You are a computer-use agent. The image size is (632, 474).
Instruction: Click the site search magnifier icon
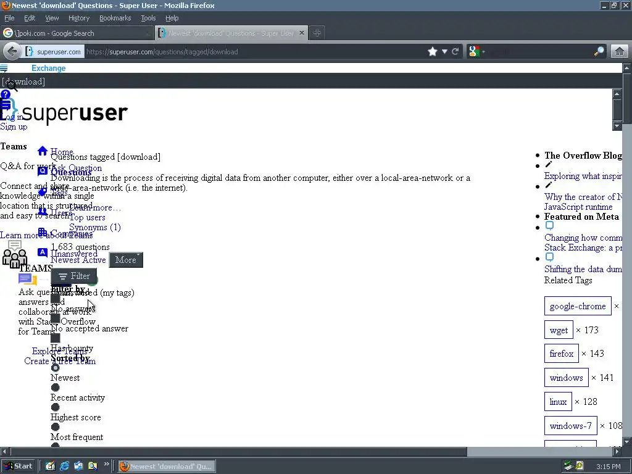coord(12,86)
